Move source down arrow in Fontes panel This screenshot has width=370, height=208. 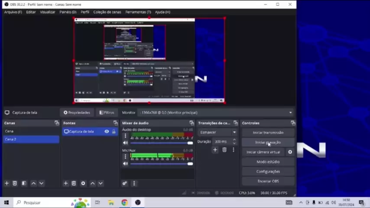pyautogui.click(x=101, y=183)
